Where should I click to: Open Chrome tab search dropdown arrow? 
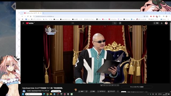click(x=22, y=13)
